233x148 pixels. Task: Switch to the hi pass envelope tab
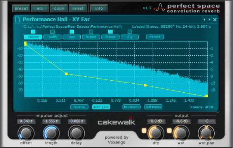pos(110,37)
